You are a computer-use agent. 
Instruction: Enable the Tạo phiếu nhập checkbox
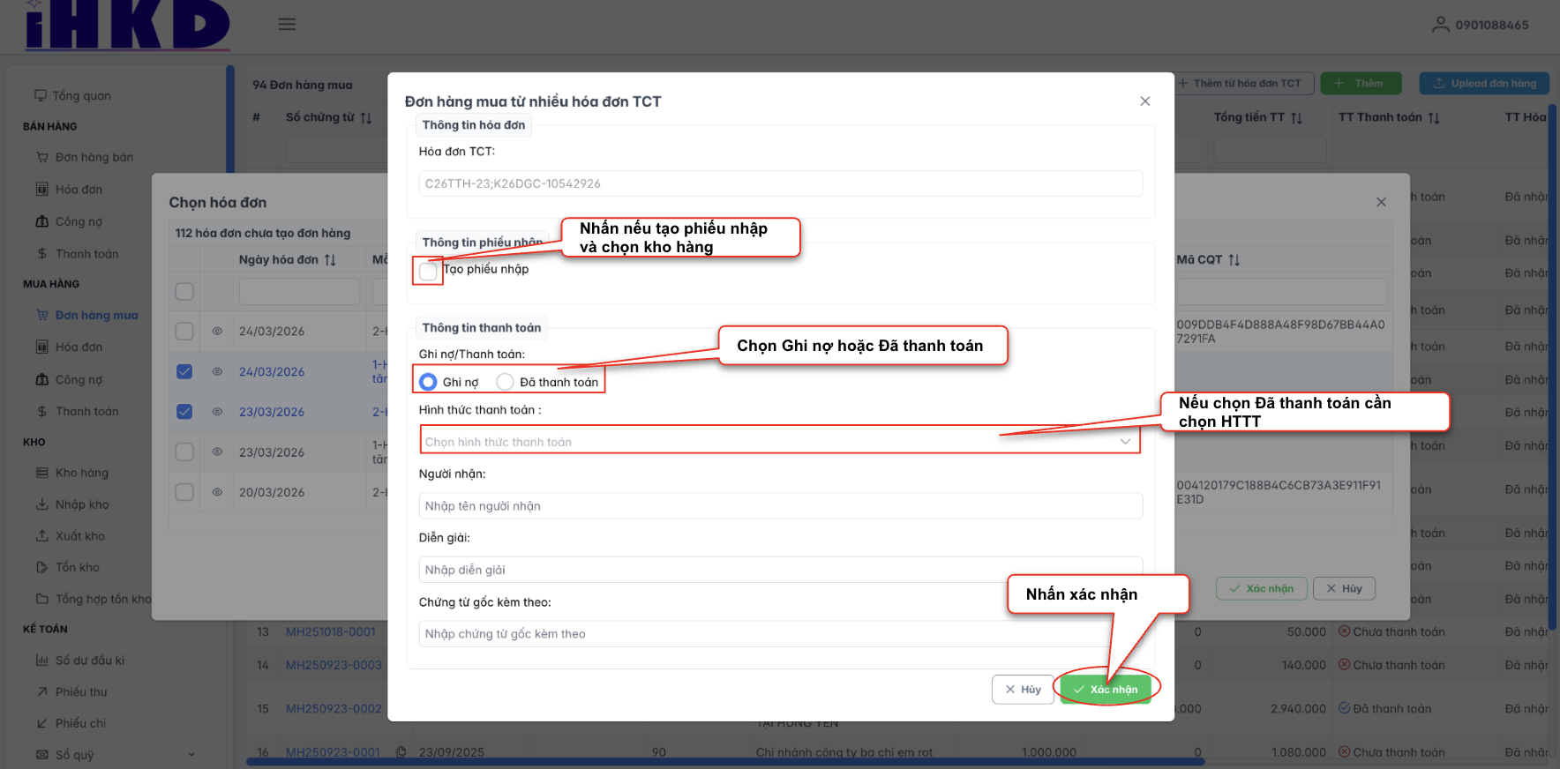tap(429, 271)
